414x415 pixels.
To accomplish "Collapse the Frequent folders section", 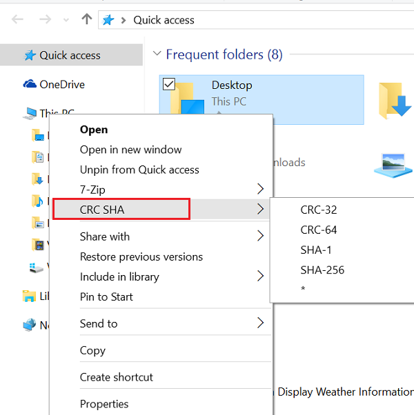I will pos(157,54).
